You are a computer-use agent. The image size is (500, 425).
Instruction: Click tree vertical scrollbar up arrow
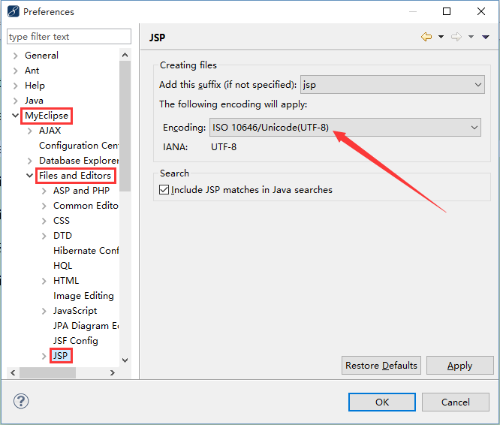point(125,55)
